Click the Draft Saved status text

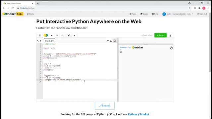click(147, 35)
